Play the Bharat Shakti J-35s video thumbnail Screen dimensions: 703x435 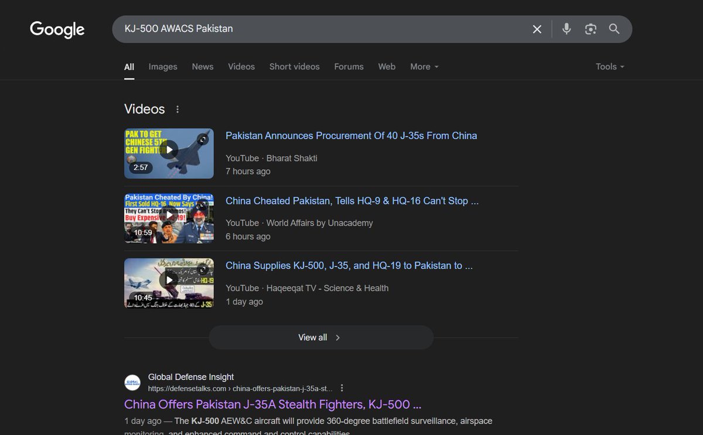click(169, 153)
